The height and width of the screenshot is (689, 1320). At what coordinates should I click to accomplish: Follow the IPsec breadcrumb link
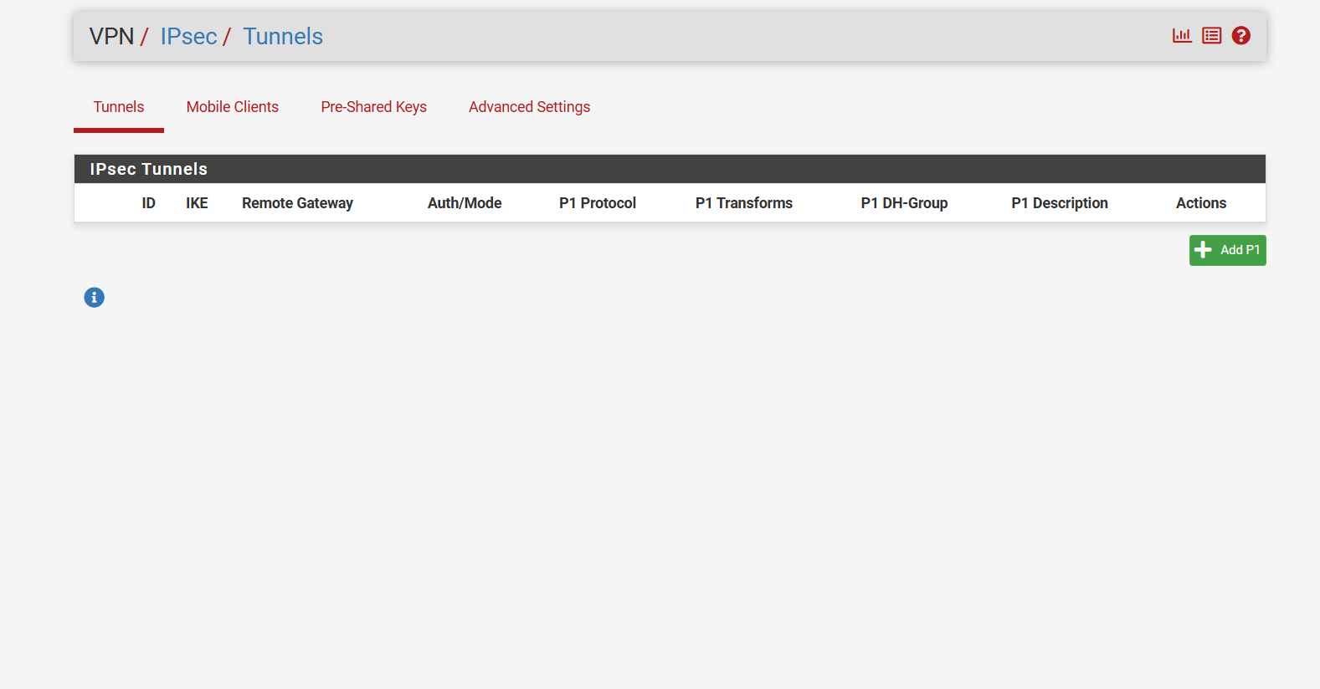coord(188,37)
